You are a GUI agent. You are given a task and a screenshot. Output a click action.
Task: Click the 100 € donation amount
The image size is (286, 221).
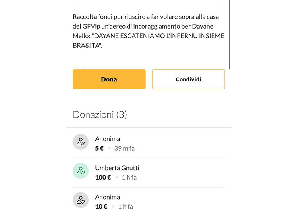(x=103, y=177)
